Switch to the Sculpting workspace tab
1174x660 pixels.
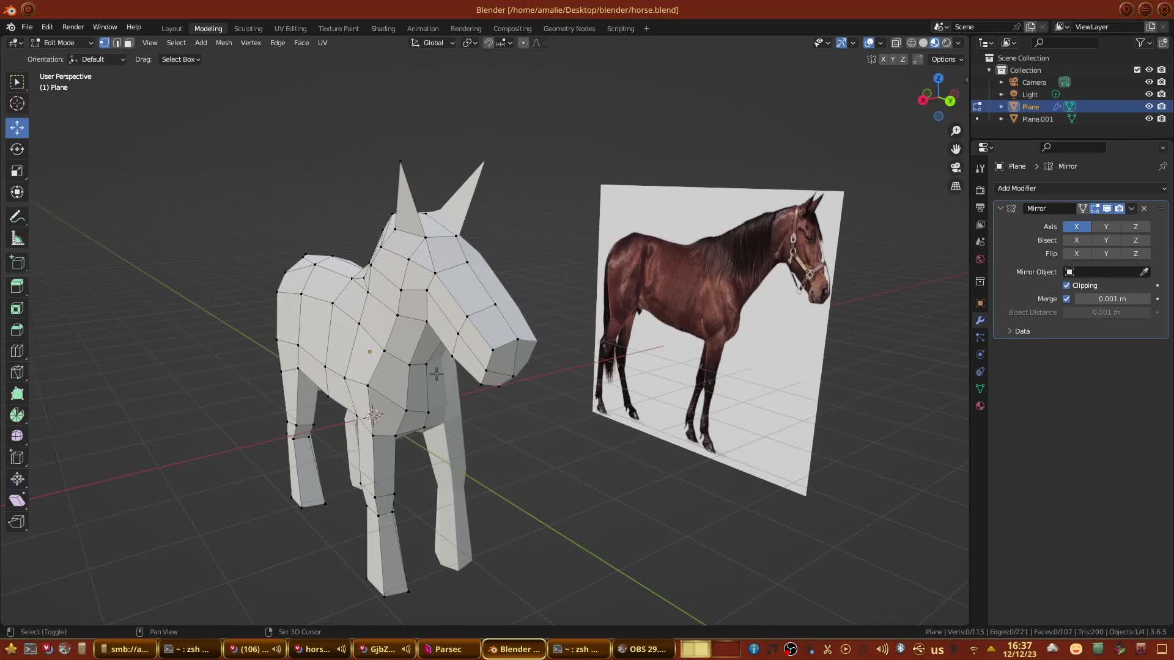click(x=248, y=29)
